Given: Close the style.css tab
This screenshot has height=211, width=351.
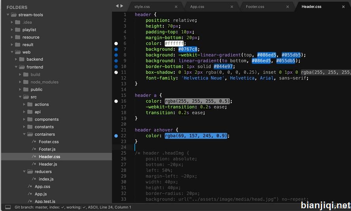Looking at the screenshot, I should click(x=176, y=7).
